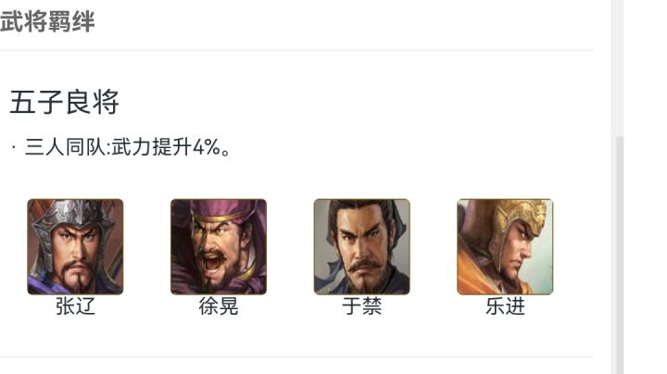Choose the 乐进 golden-helmet portrait

click(x=506, y=246)
